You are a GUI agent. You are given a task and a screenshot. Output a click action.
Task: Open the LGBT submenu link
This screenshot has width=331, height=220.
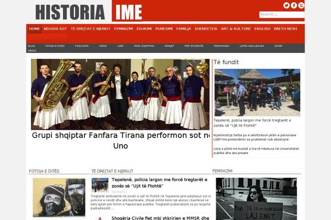pos(120,46)
